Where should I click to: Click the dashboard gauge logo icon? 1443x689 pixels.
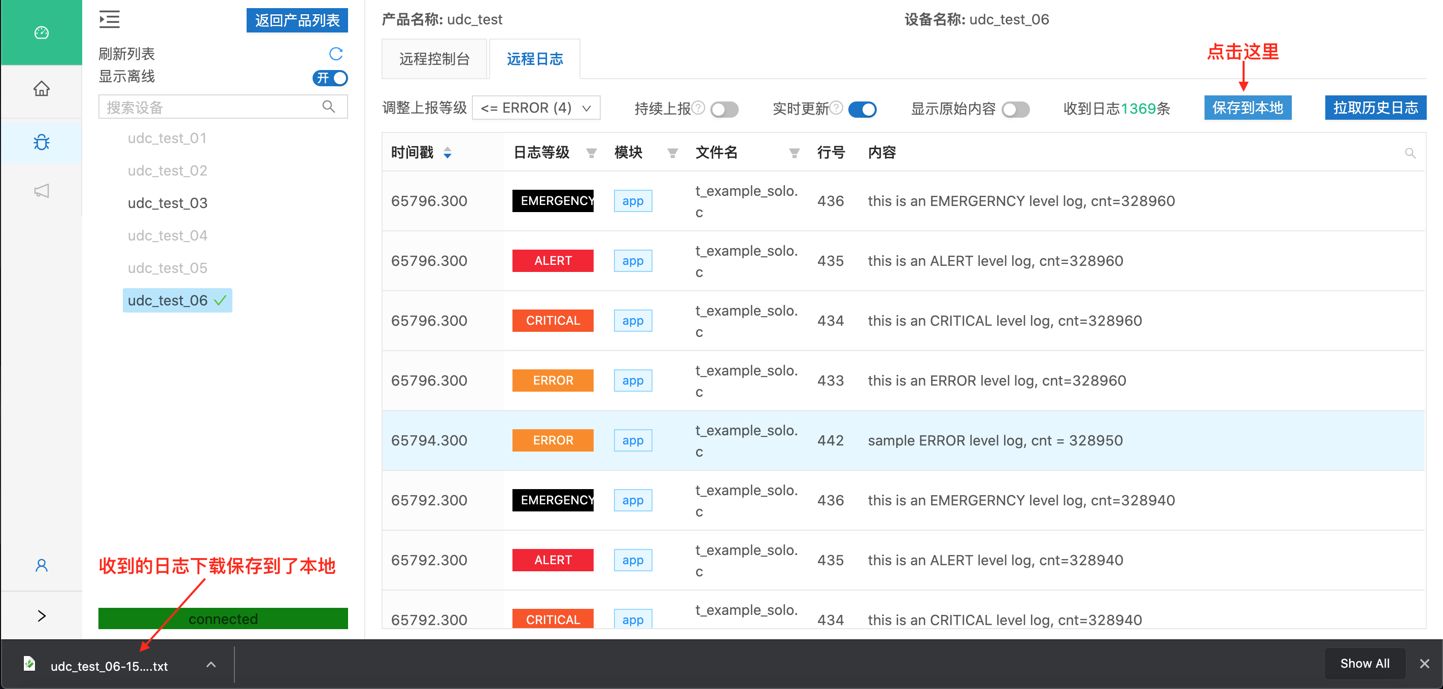[x=42, y=32]
